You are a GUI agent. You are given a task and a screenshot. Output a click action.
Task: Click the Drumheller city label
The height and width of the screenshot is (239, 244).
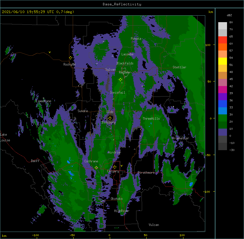181,138
